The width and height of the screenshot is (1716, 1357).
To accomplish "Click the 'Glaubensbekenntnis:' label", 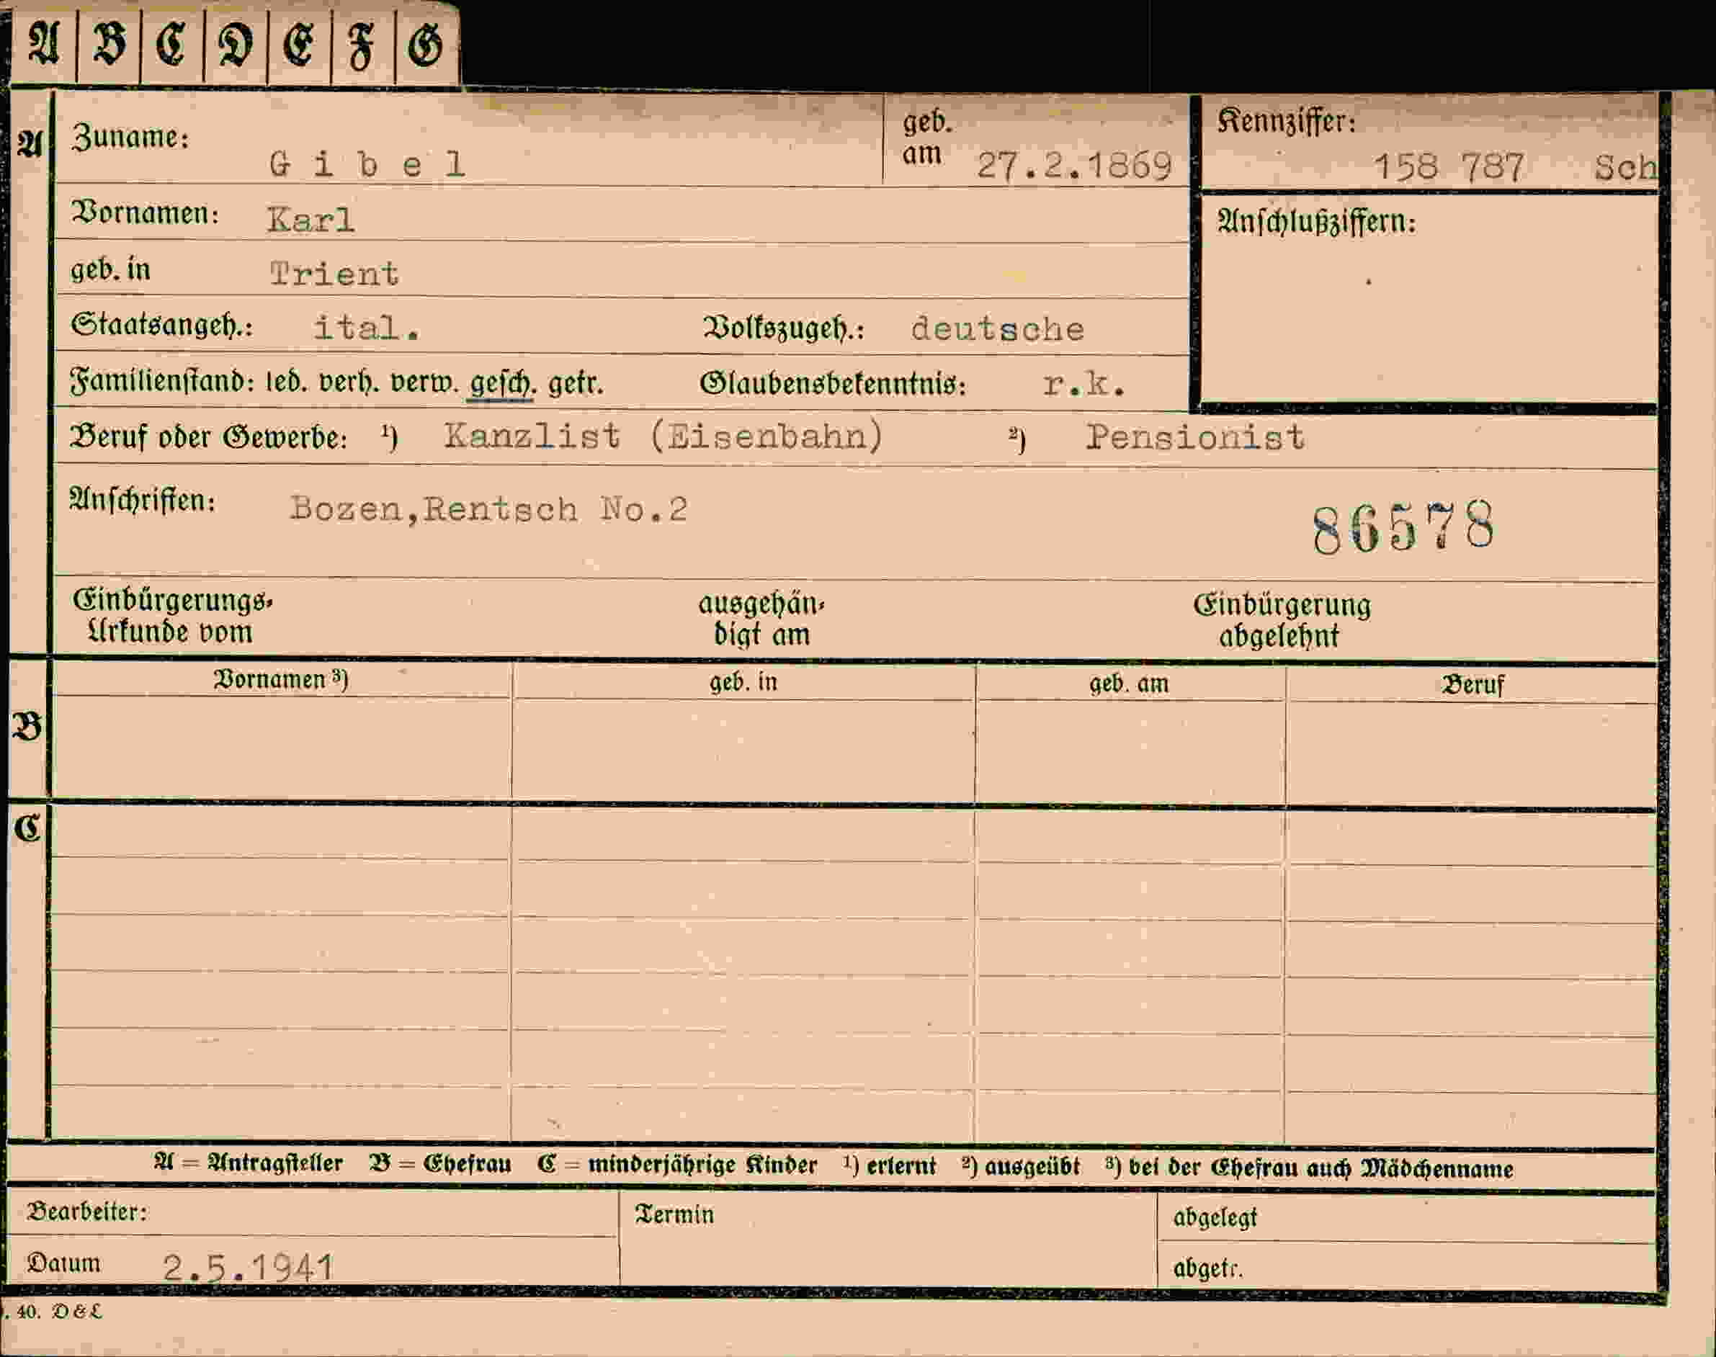I will (x=833, y=385).
